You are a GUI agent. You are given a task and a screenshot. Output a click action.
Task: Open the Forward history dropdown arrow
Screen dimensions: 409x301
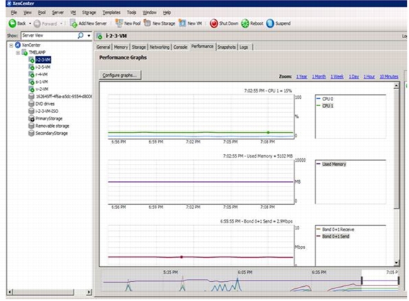[62, 24]
